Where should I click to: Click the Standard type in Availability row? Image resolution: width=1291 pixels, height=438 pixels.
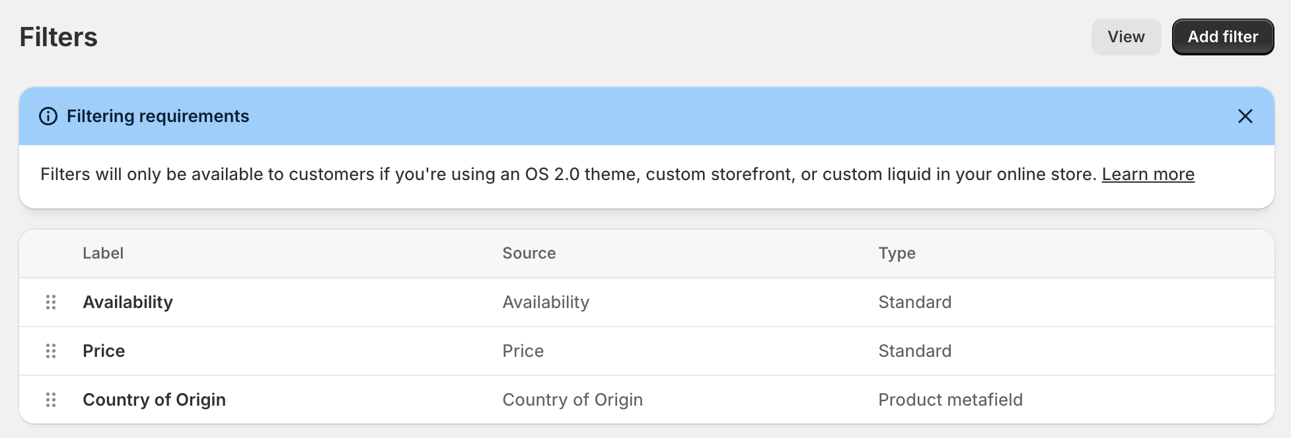(915, 302)
